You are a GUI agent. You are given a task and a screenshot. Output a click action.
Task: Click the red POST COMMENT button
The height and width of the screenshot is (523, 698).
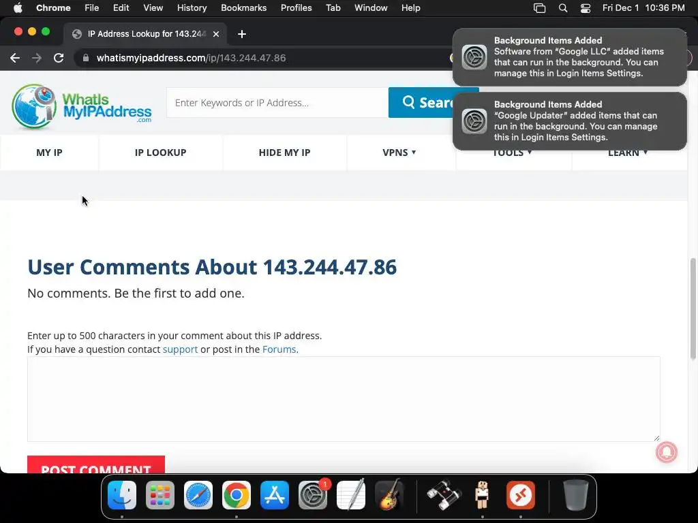[96, 464]
